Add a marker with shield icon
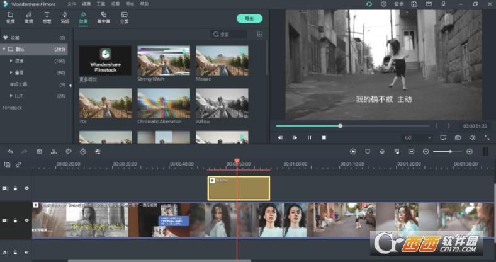Screen dimensions: 496x262 tap(368, 152)
